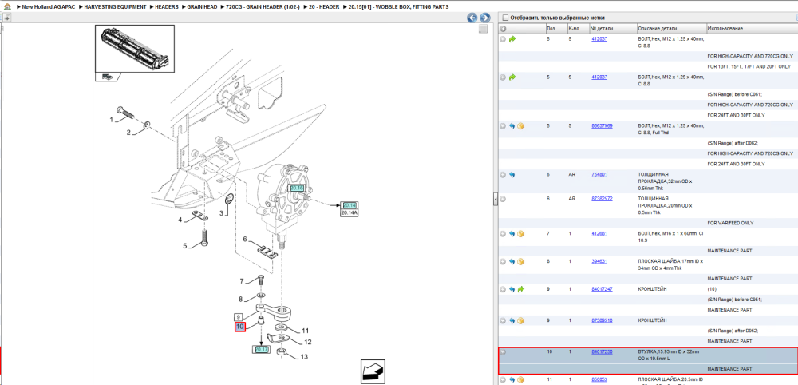The width and height of the screenshot is (798, 385).
Task: Open the grain header overview thumbnail
Action: [135, 49]
